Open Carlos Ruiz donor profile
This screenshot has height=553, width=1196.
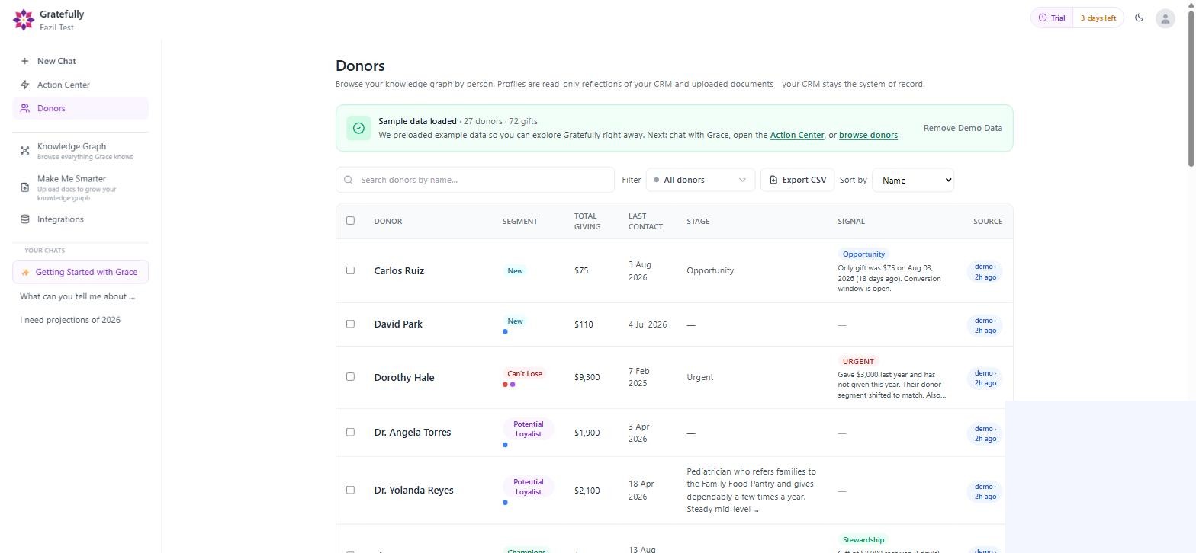(x=399, y=270)
